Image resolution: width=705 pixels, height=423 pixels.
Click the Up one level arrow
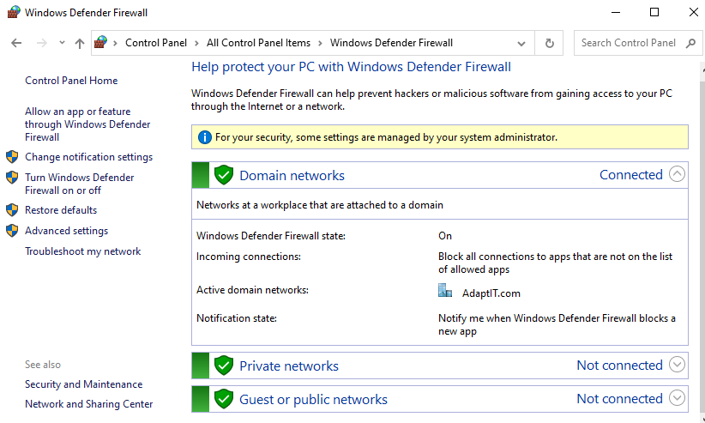pyautogui.click(x=80, y=43)
